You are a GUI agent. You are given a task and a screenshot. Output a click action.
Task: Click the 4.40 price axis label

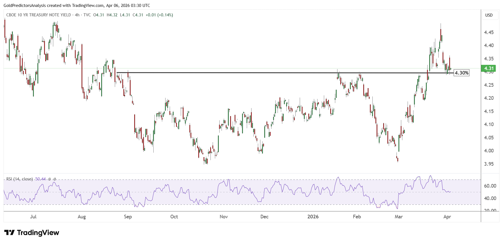pyautogui.click(x=489, y=45)
